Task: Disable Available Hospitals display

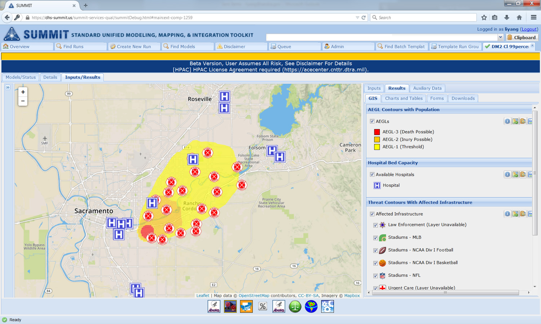Action: [x=372, y=175]
